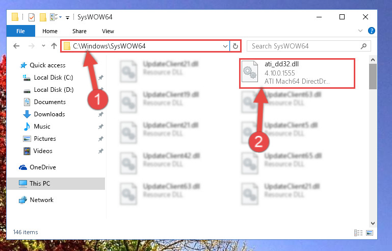Image resolution: width=392 pixels, height=251 pixels.
Task: Open the help question mark icon
Action: [372, 31]
